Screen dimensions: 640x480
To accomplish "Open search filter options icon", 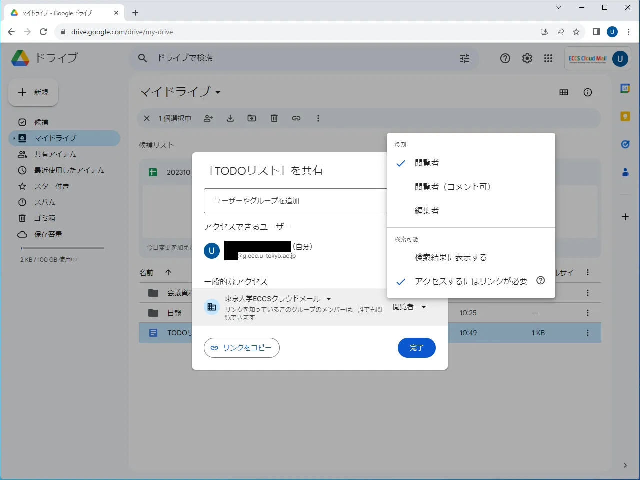I will 465,58.
